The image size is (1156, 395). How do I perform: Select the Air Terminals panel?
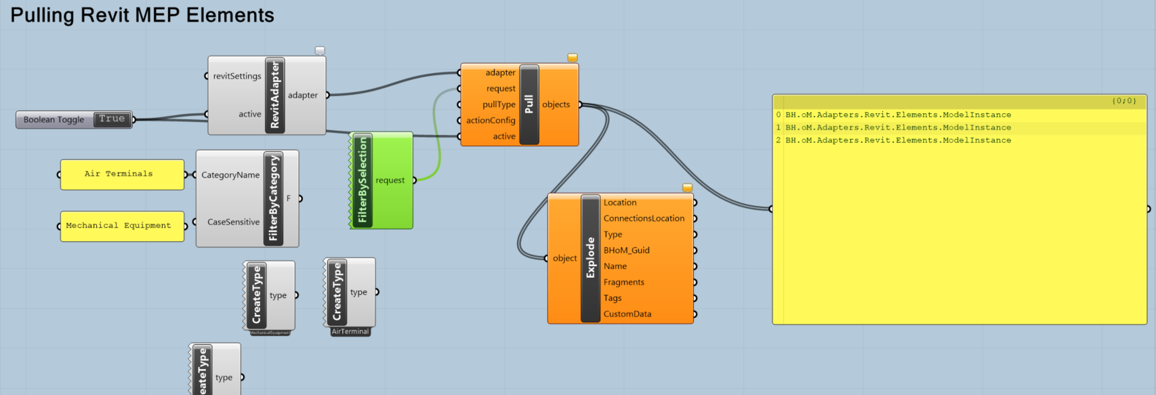pos(122,175)
